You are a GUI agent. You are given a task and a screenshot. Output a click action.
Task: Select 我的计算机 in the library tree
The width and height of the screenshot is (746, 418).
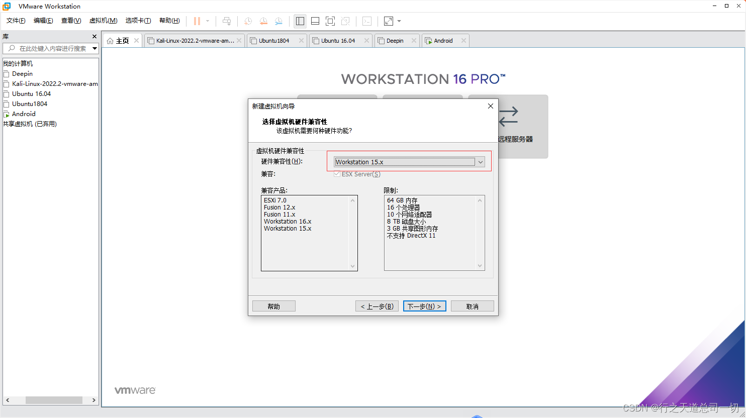click(x=18, y=63)
